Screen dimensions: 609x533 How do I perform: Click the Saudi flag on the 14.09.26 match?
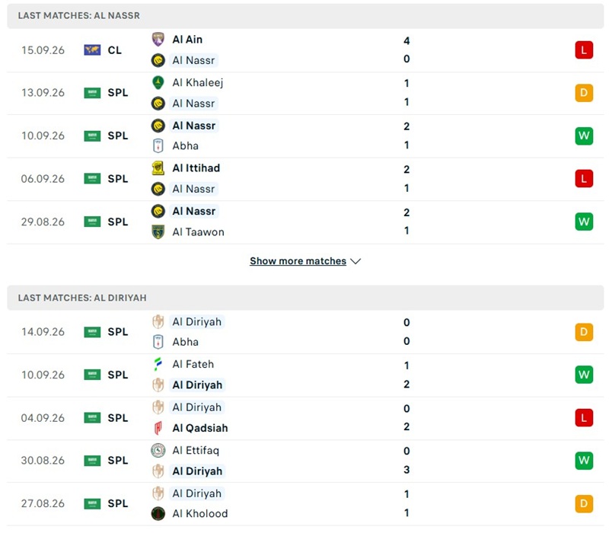(x=92, y=332)
